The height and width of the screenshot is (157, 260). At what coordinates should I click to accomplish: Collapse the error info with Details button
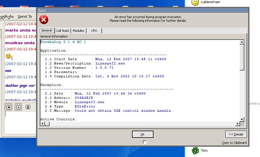click(236, 134)
